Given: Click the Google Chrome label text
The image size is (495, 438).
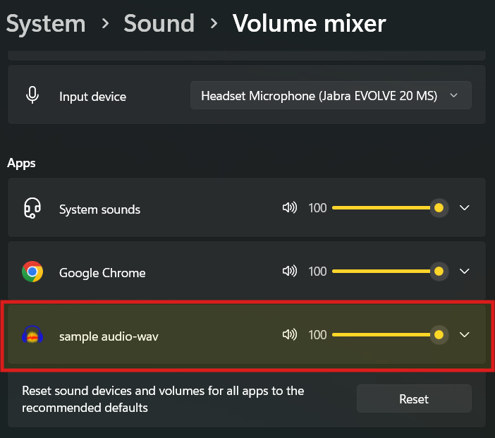Looking at the screenshot, I should pyautogui.click(x=102, y=273).
